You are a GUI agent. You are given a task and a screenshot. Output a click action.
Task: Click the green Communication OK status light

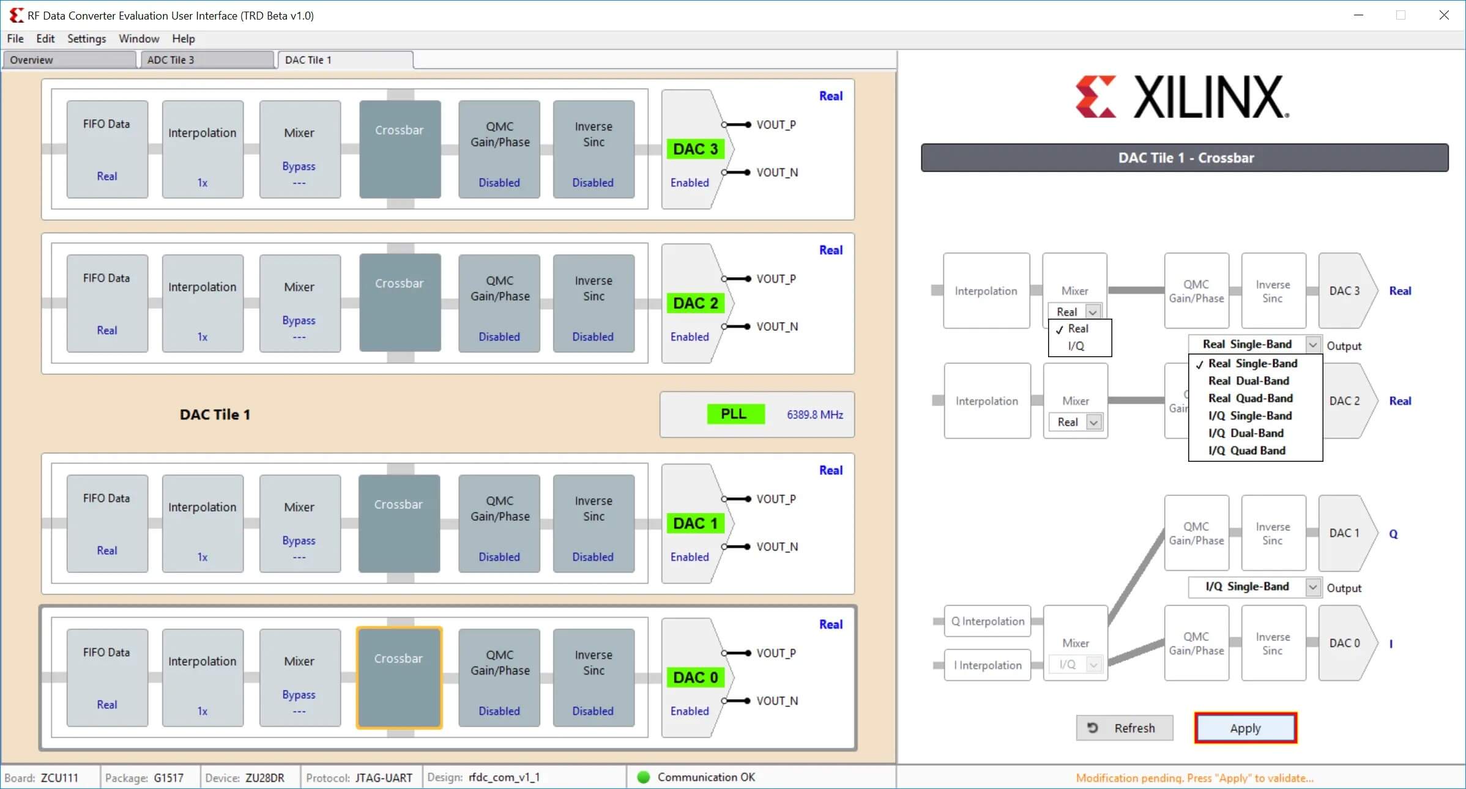click(643, 777)
